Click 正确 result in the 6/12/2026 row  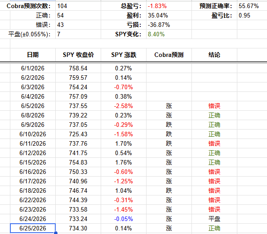tap(214, 153)
